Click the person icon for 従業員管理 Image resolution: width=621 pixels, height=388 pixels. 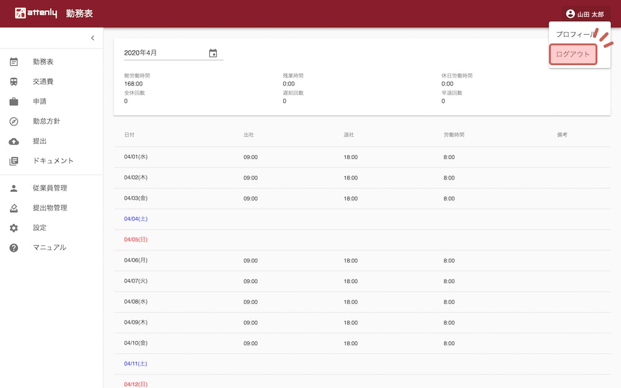pyautogui.click(x=14, y=188)
